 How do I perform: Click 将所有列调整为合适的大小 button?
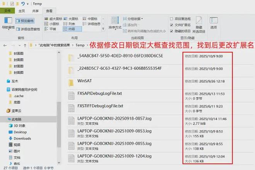tap(144, 31)
